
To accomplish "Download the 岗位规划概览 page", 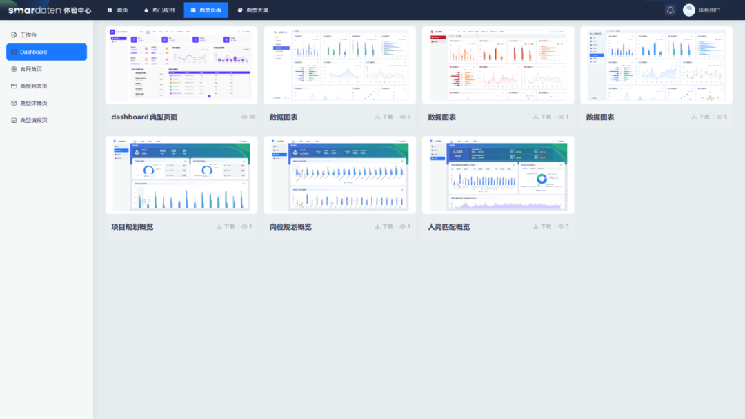I will pos(384,227).
